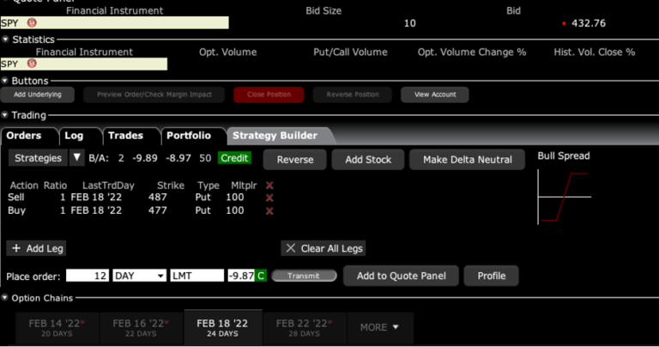The width and height of the screenshot is (659, 347).
Task: Collapse the Statistics section
Action: [x=5, y=40]
